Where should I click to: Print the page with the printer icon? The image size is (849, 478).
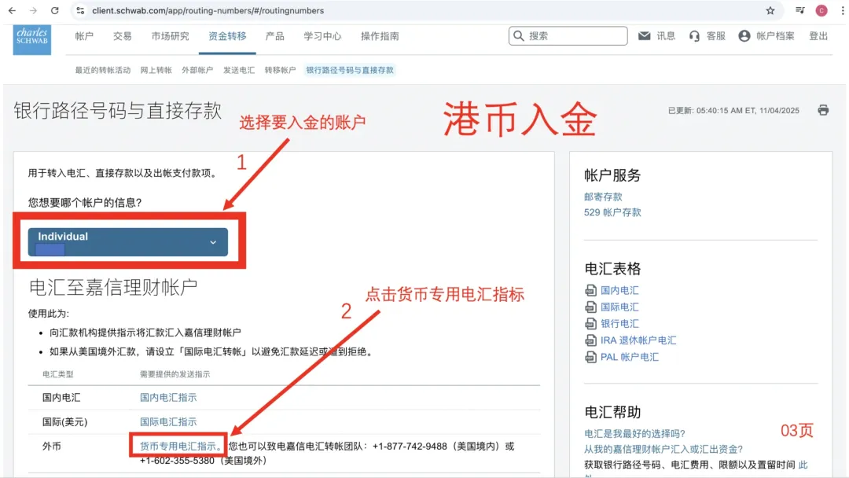[x=823, y=110]
